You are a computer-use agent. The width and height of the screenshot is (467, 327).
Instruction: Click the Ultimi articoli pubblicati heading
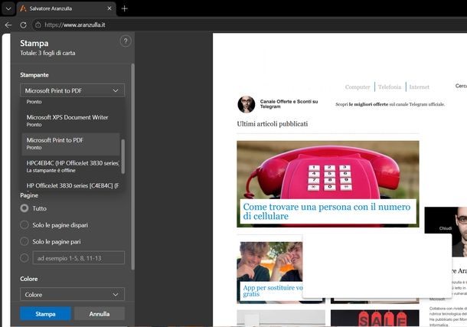[x=273, y=124]
